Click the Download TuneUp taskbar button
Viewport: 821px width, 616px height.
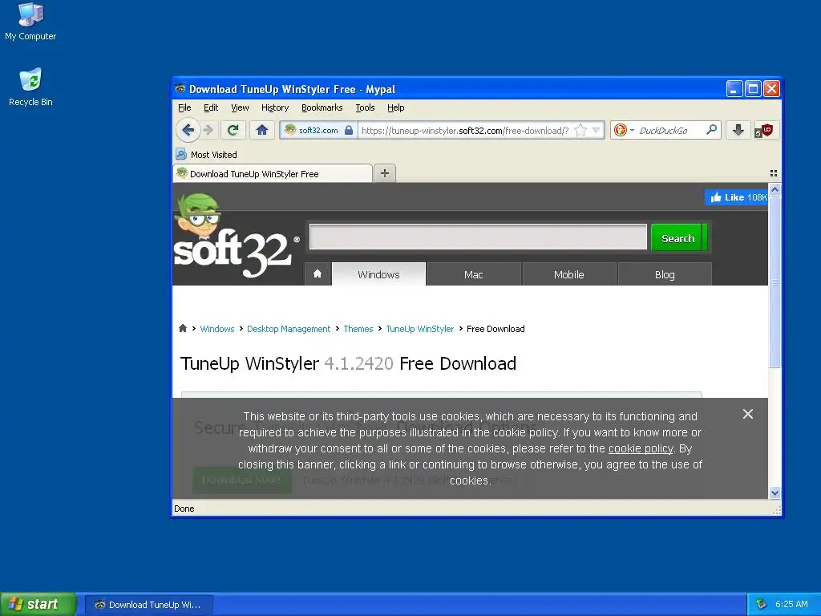[x=148, y=605]
